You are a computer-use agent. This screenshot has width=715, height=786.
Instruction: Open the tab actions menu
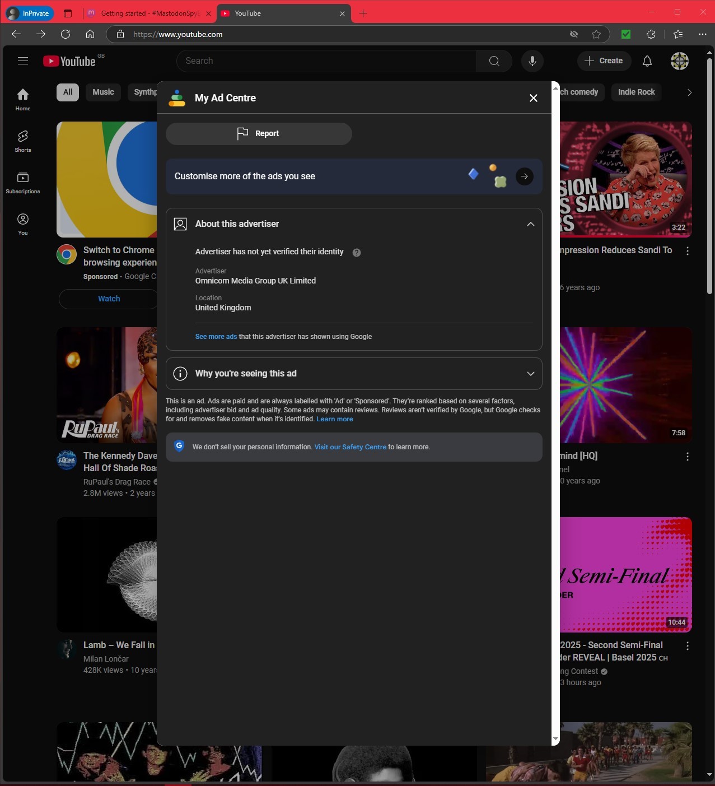[68, 13]
